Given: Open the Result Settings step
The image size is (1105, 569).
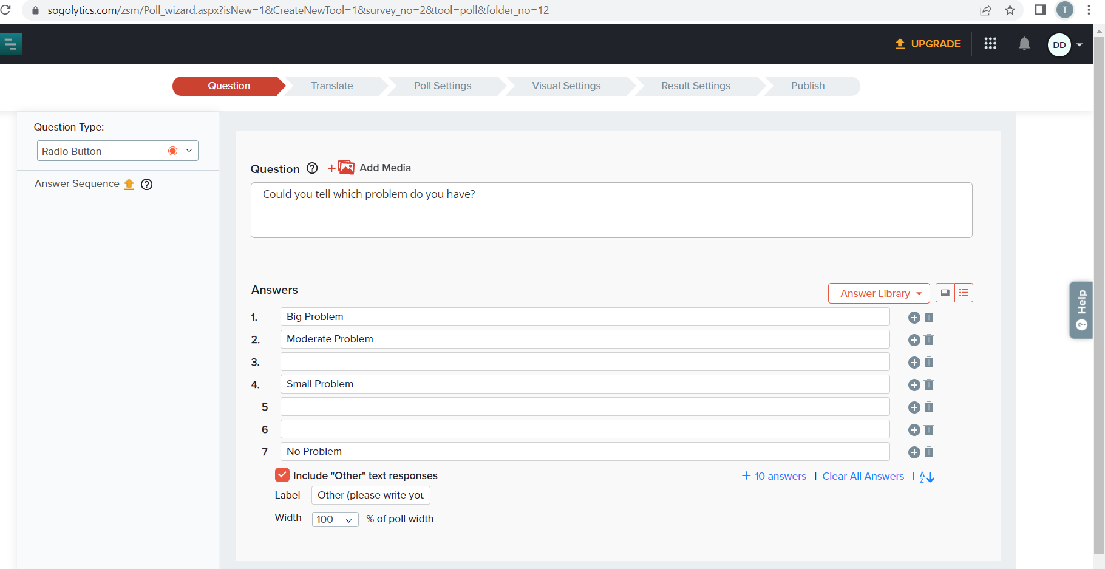Looking at the screenshot, I should click(x=696, y=86).
